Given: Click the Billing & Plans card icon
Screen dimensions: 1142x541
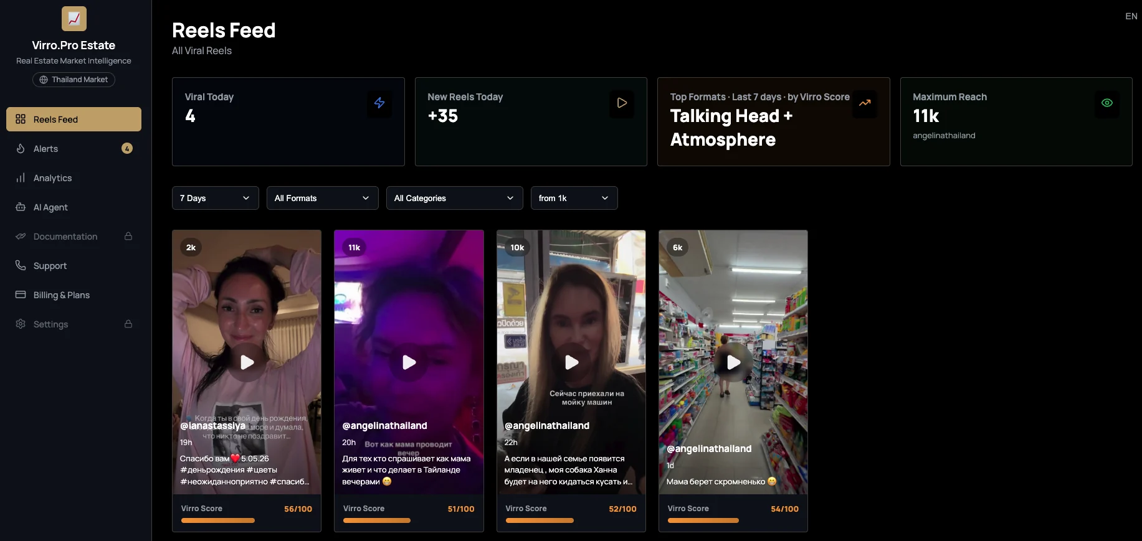Looking at the screenshot, I should pos(21,294).
